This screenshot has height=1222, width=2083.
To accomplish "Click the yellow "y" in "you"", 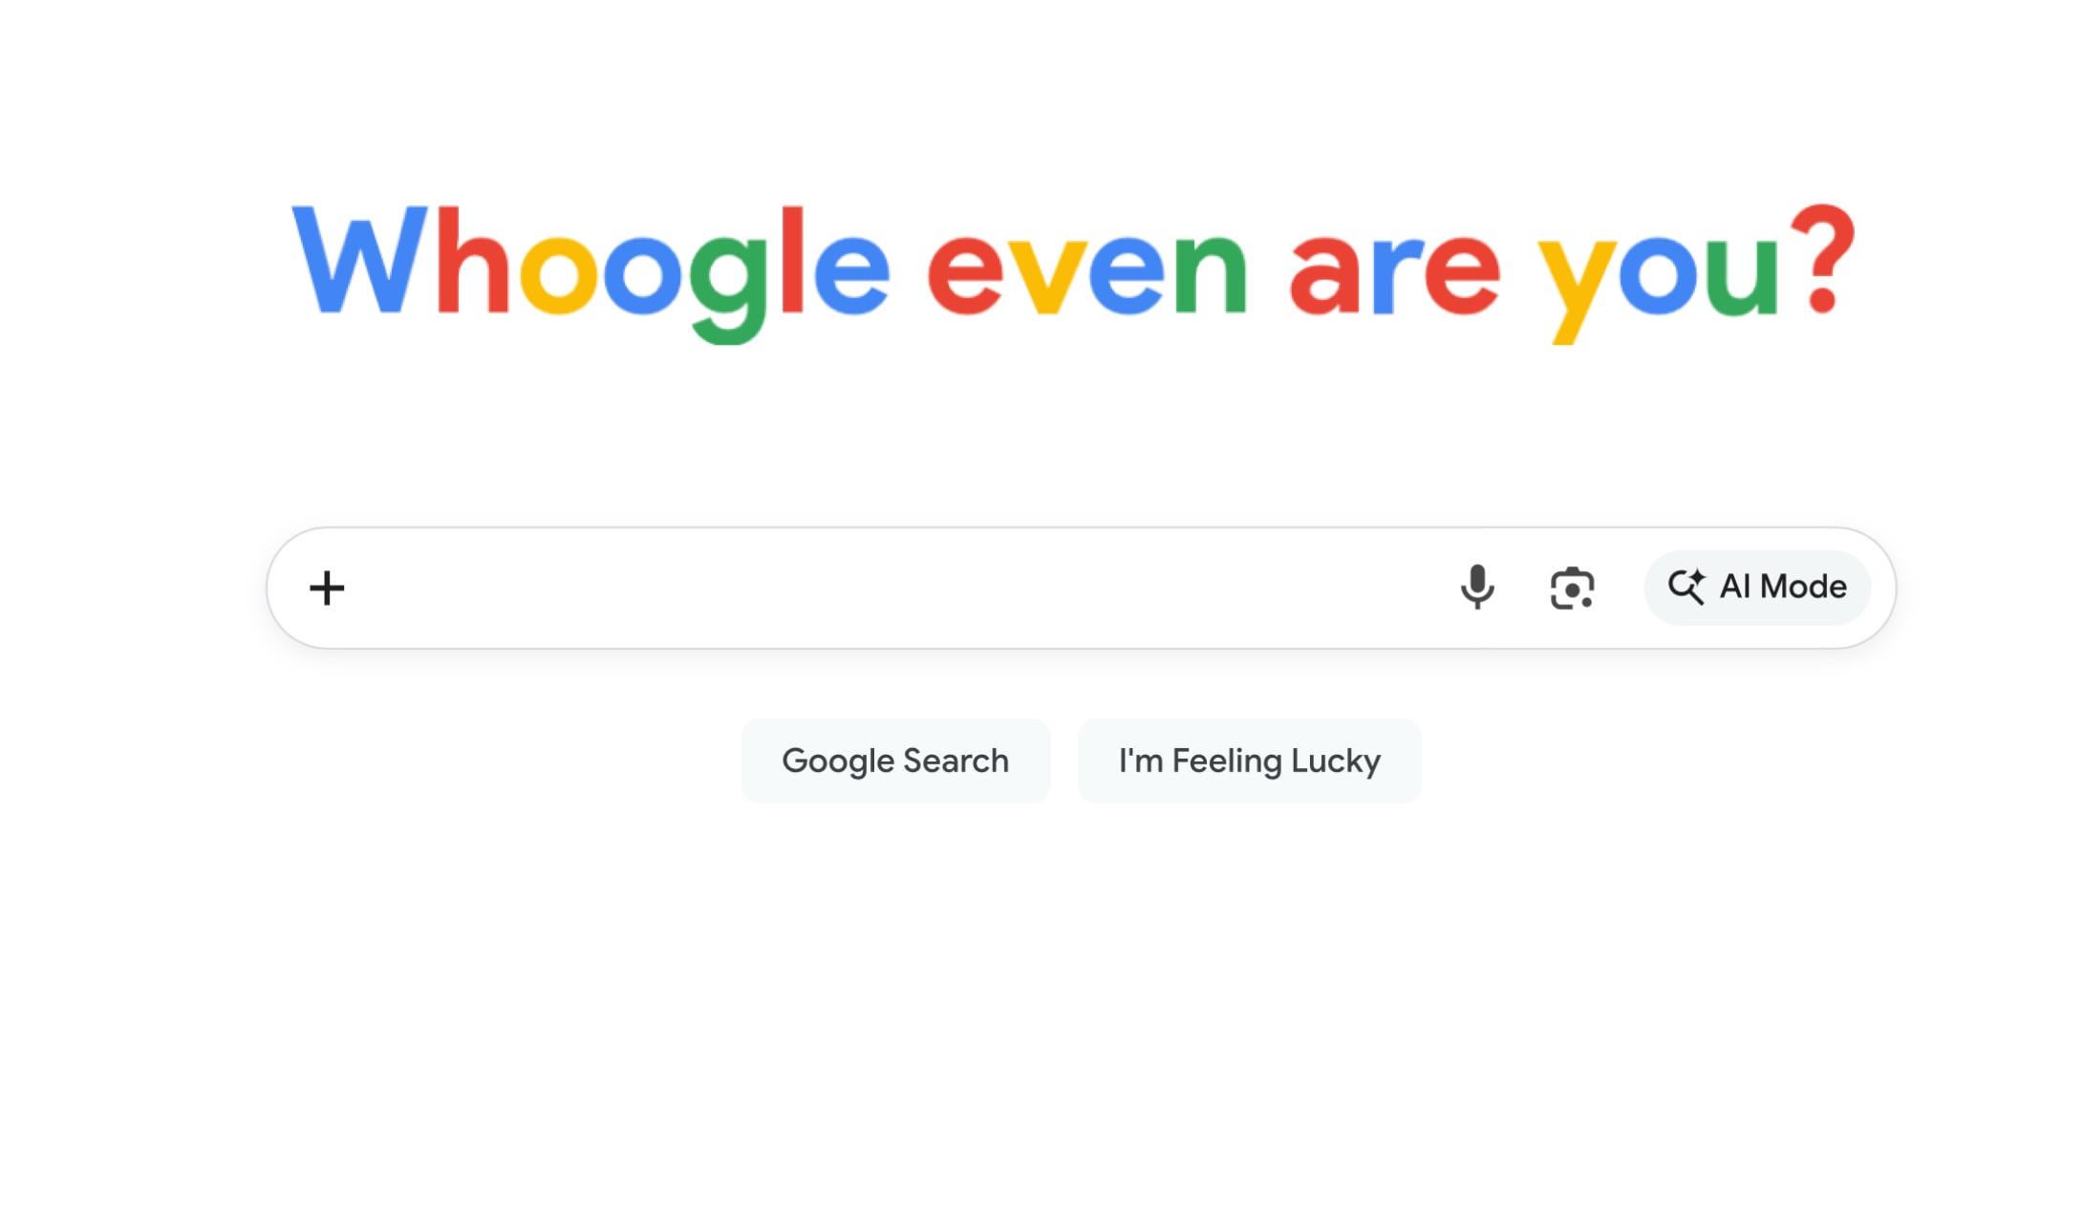I will pos(1576,285).
